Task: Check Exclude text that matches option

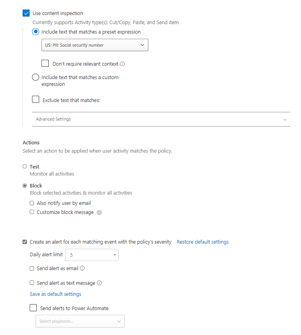Action: click(36, 99)
